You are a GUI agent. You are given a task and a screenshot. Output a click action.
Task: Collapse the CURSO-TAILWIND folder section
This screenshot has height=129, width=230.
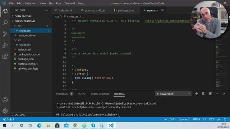(x=31, y=21)
